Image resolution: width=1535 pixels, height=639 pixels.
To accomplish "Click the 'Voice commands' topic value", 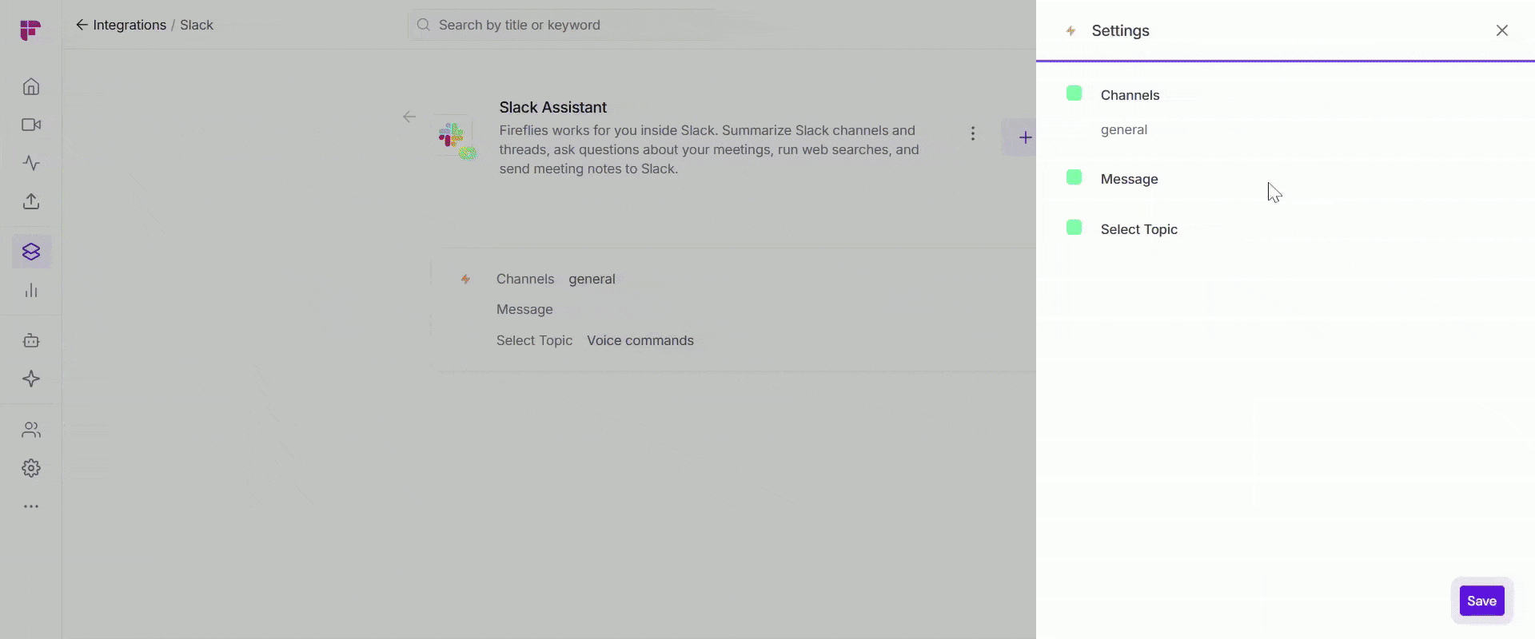I will click(640, 340).
